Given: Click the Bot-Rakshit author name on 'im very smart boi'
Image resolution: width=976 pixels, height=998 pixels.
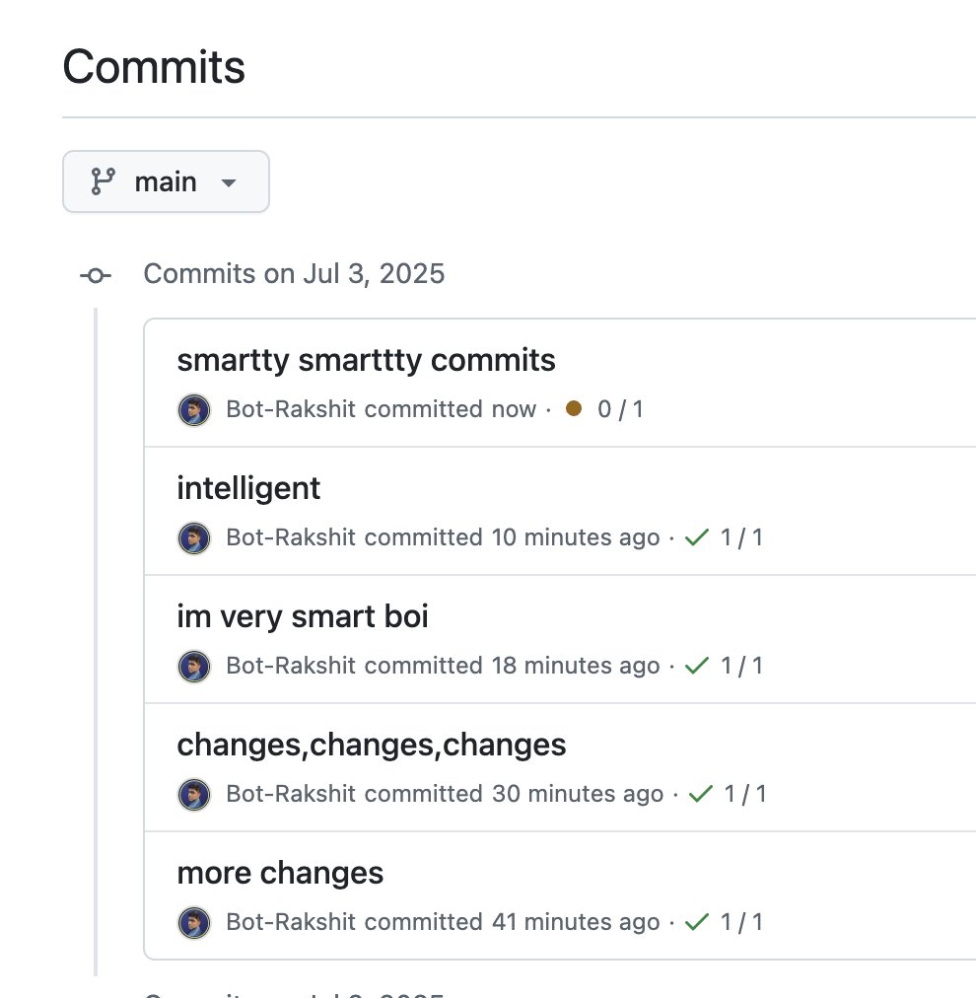Looking at the screenshot, I should (x=291, y=665).
